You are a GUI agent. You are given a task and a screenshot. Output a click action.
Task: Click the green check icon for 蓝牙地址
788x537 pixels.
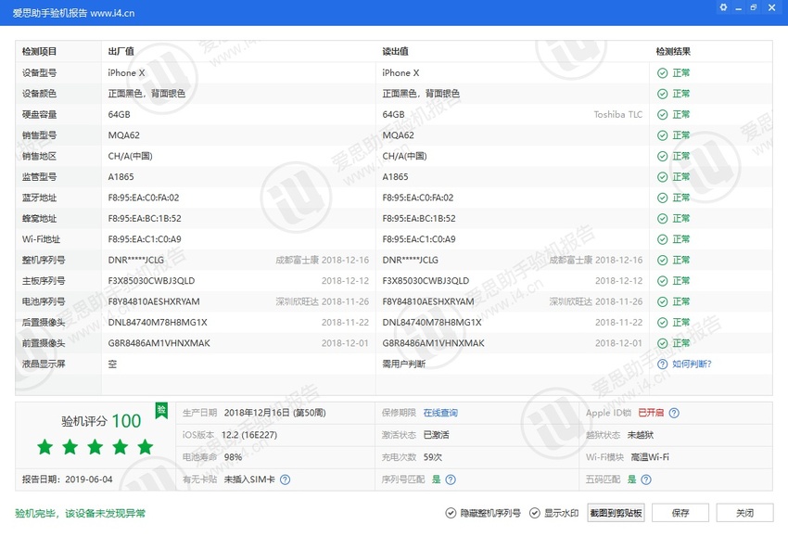(662, 198)
